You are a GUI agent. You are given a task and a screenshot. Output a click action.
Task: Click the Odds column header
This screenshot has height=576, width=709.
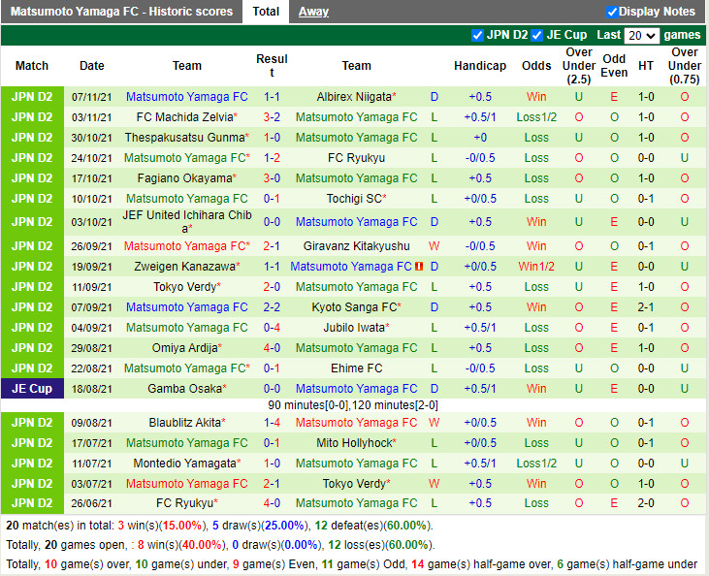(x=536, y=66)
